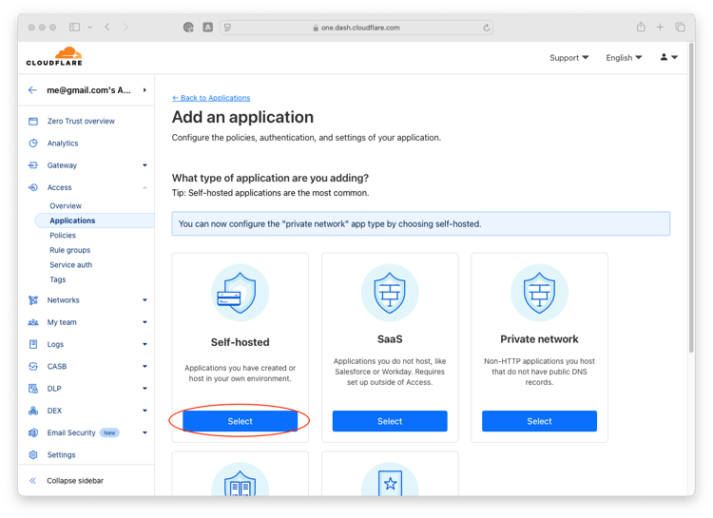Open Service auth under Access

click(71, 264)
